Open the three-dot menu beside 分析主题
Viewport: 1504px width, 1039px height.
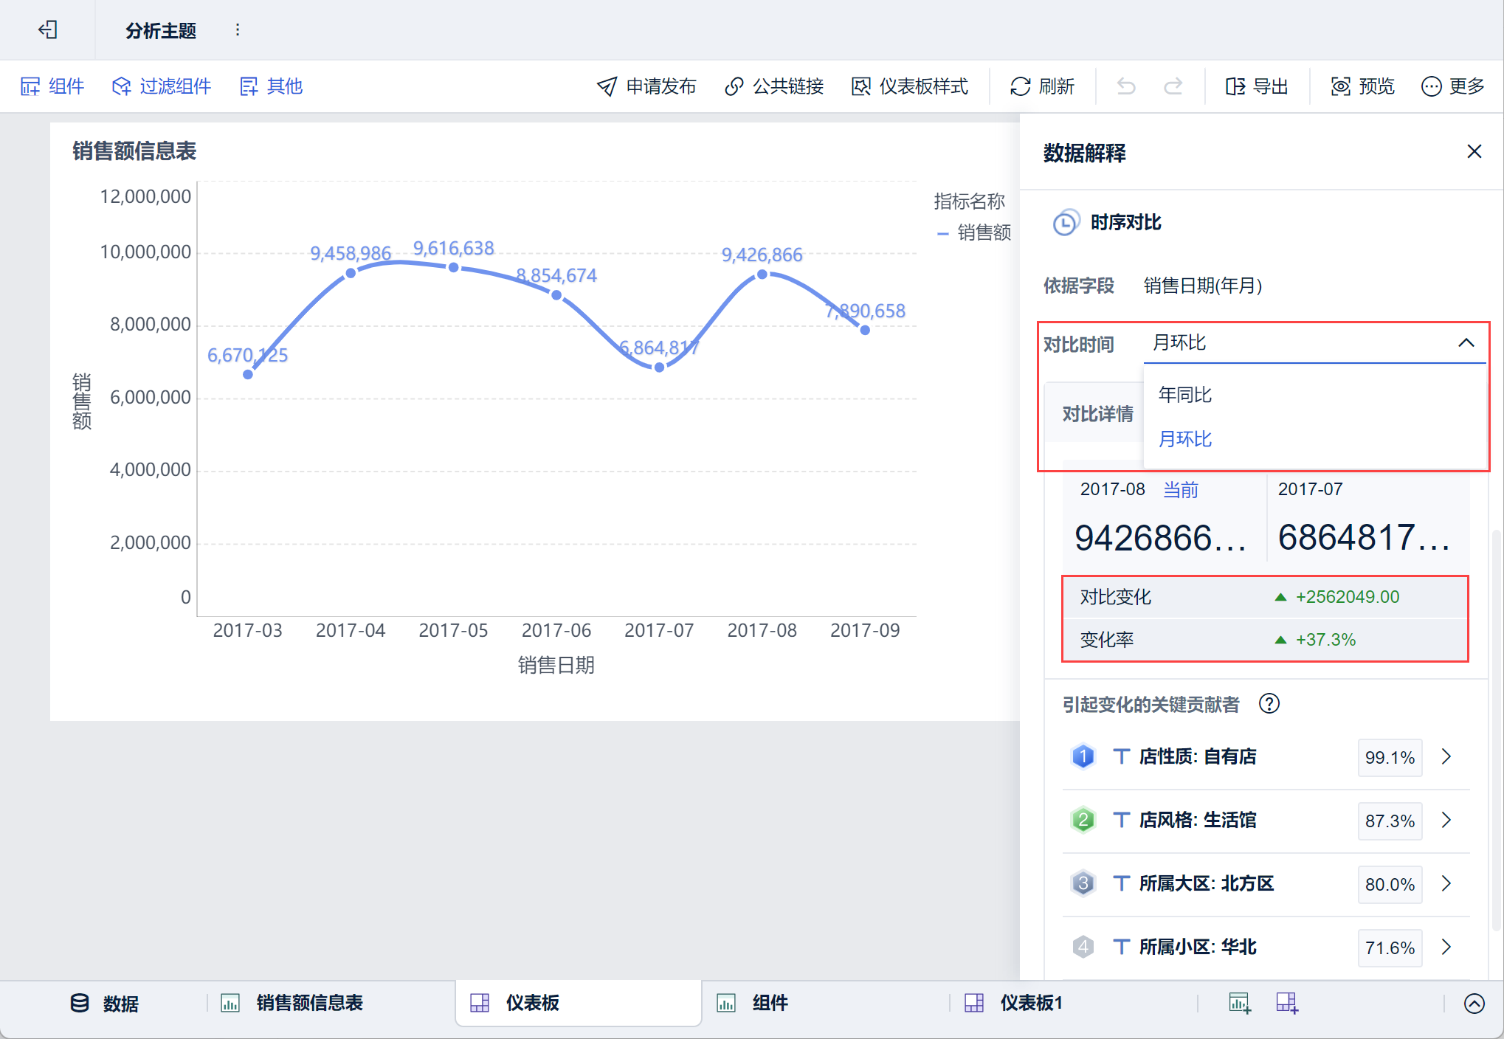pos(237,30)
